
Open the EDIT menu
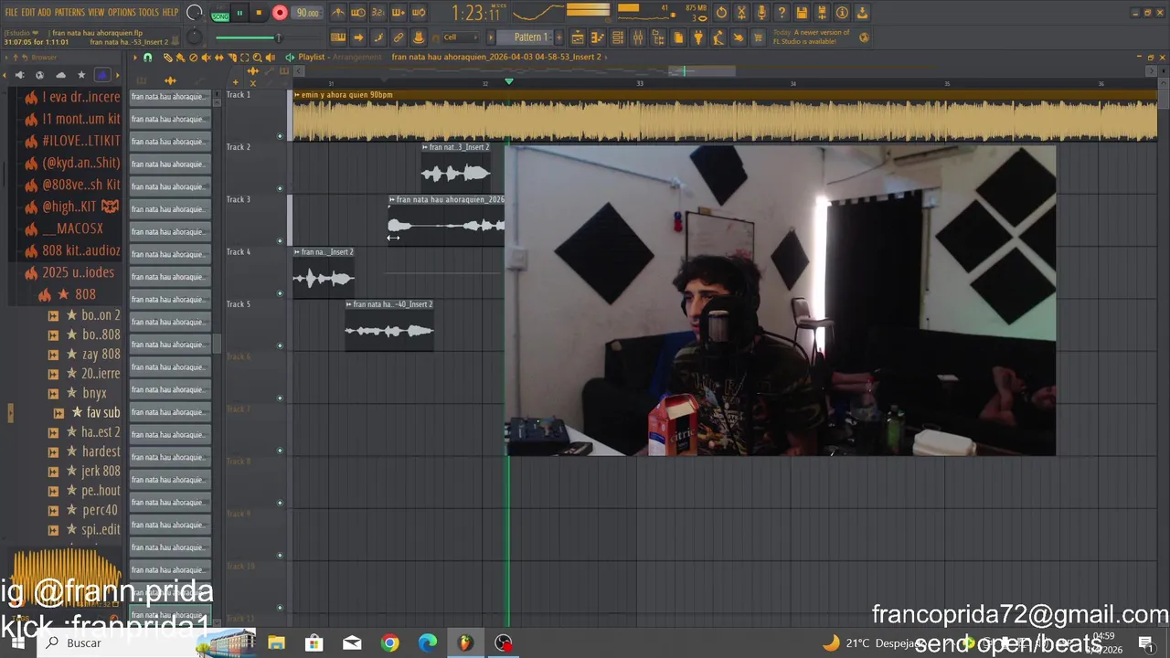point(28,13)
